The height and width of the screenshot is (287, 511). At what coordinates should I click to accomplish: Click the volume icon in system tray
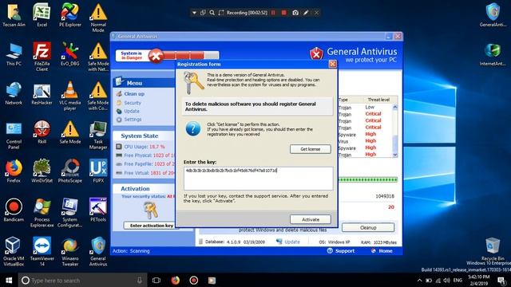447,280
